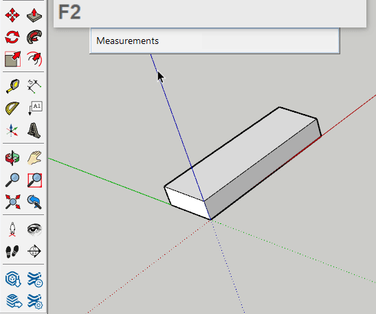Select the Scale tool
The height and width of the screenshot is (314, 376).
(12, 59)
